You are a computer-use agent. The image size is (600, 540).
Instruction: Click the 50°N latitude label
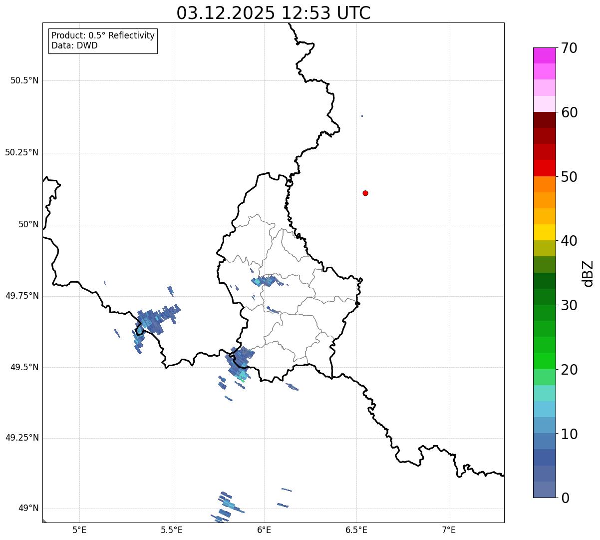28,224
